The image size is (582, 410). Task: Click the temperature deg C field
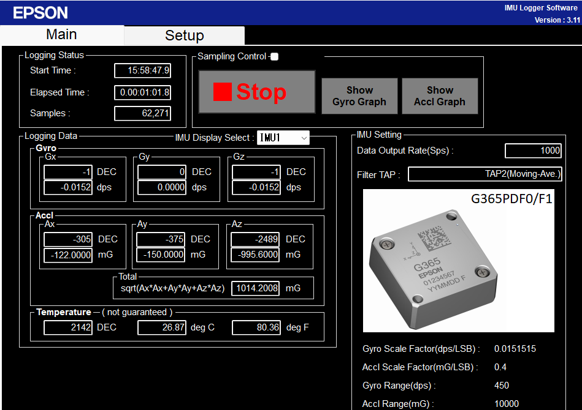(162, 327)
